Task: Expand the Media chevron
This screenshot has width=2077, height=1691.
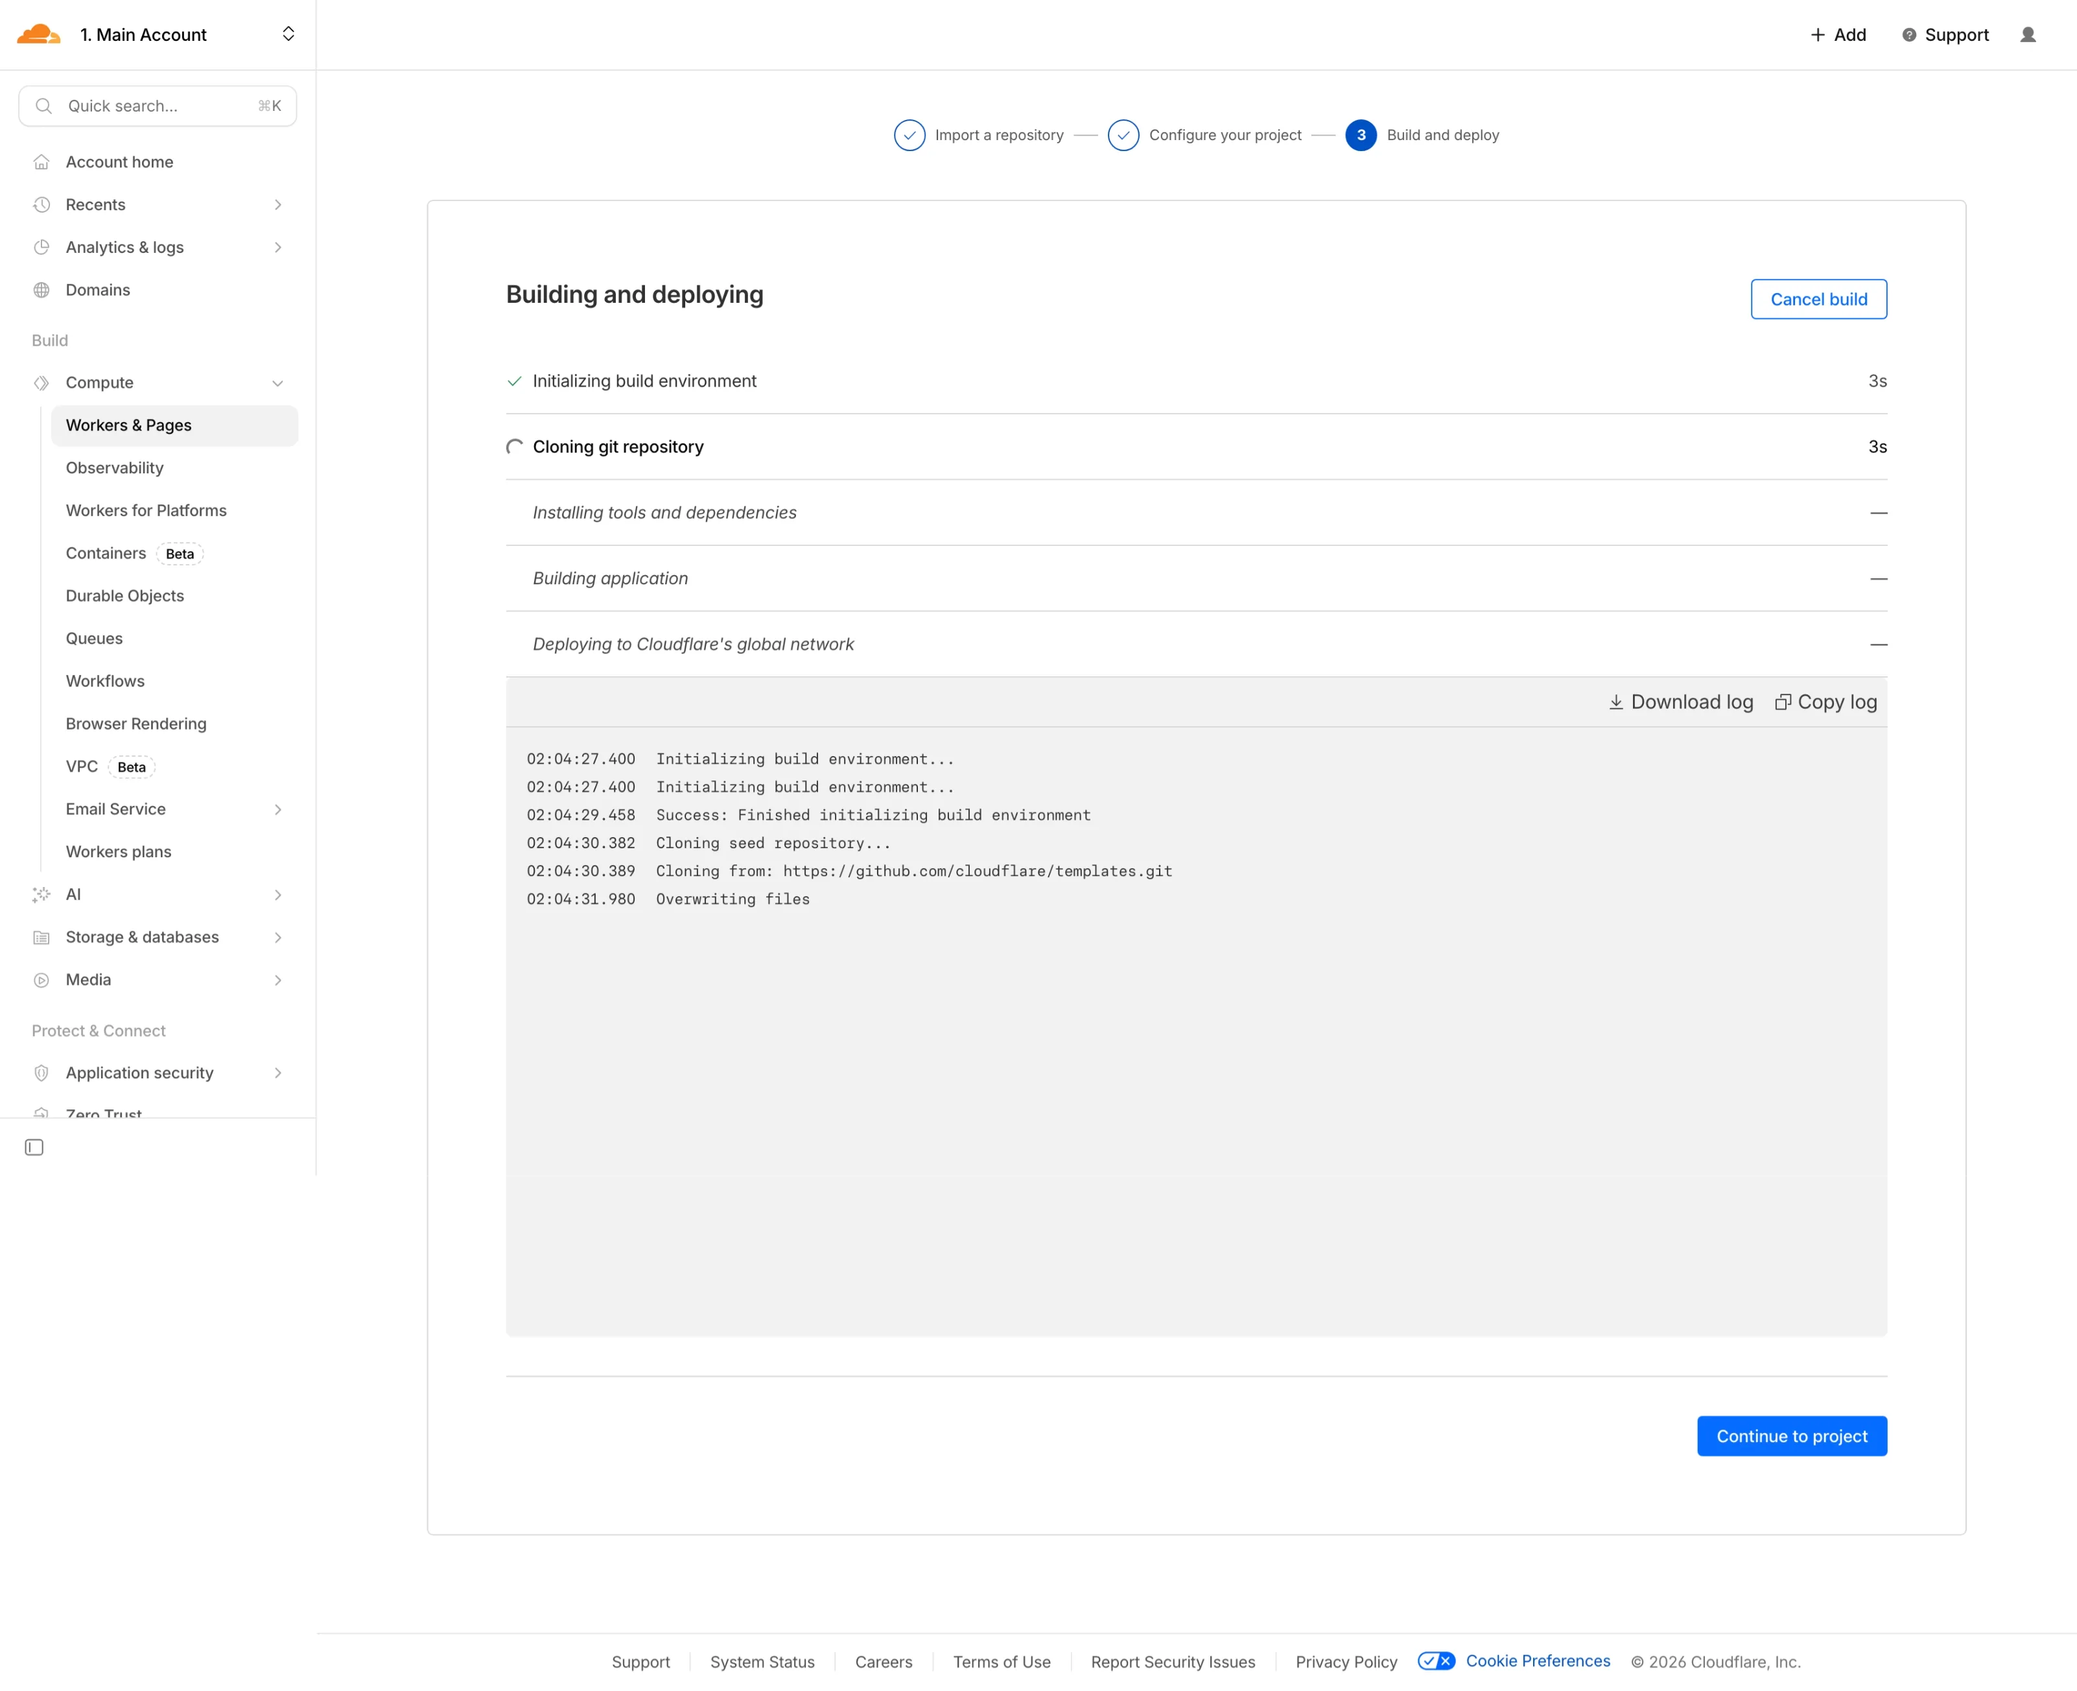Action: (x=277, y=980)
